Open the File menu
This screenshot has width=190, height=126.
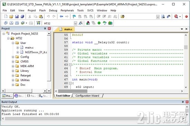pyautogui.click(x=5, y=10)
